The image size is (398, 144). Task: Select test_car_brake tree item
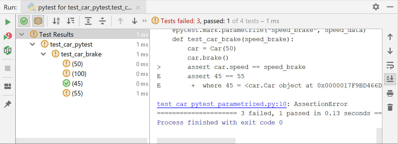point(81,54)
